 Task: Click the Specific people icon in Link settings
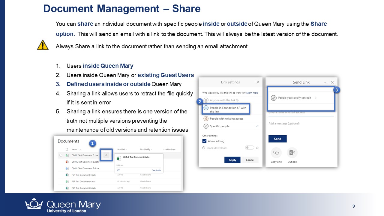tap(206, 126)
